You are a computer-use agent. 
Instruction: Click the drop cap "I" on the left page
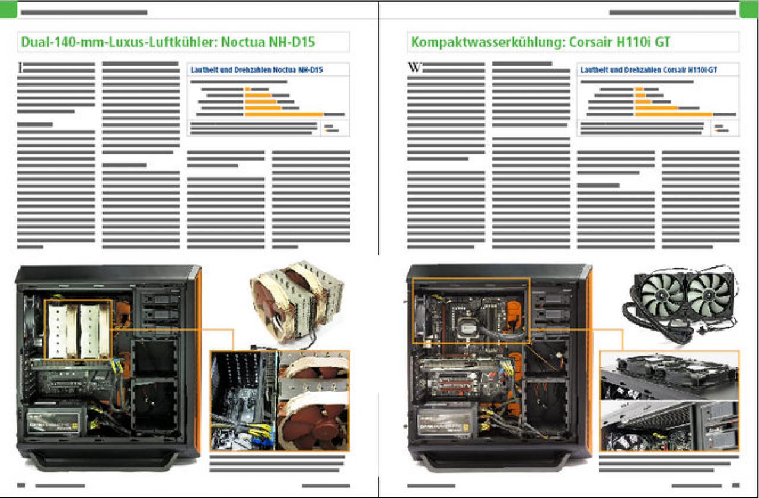point(20,69)
